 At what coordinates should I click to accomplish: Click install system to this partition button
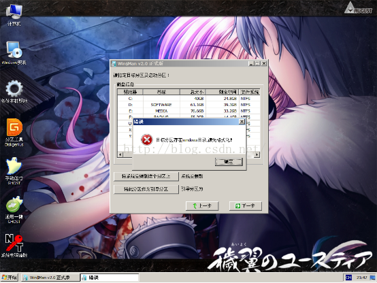point(146,176)
